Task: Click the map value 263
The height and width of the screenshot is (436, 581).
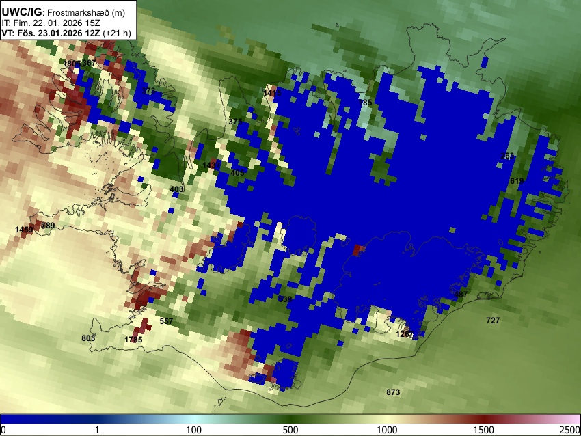Action: (x=508, y=156)
